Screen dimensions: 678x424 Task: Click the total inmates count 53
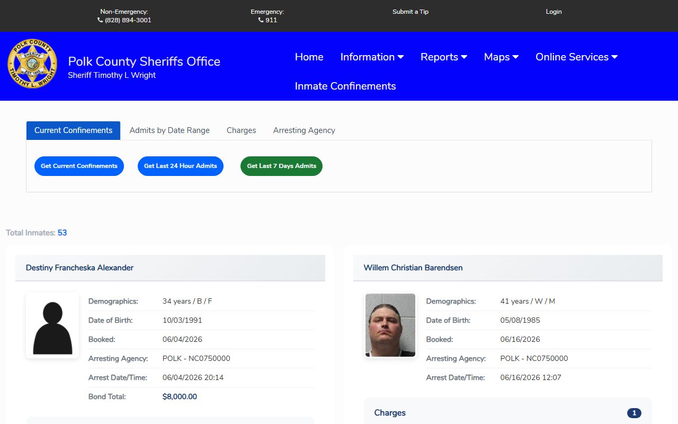(x=62, y=233)
